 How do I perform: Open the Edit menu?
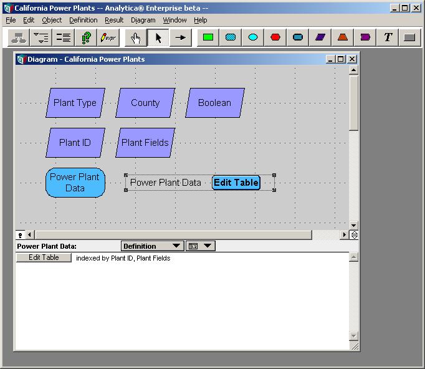tap(29, 20)
